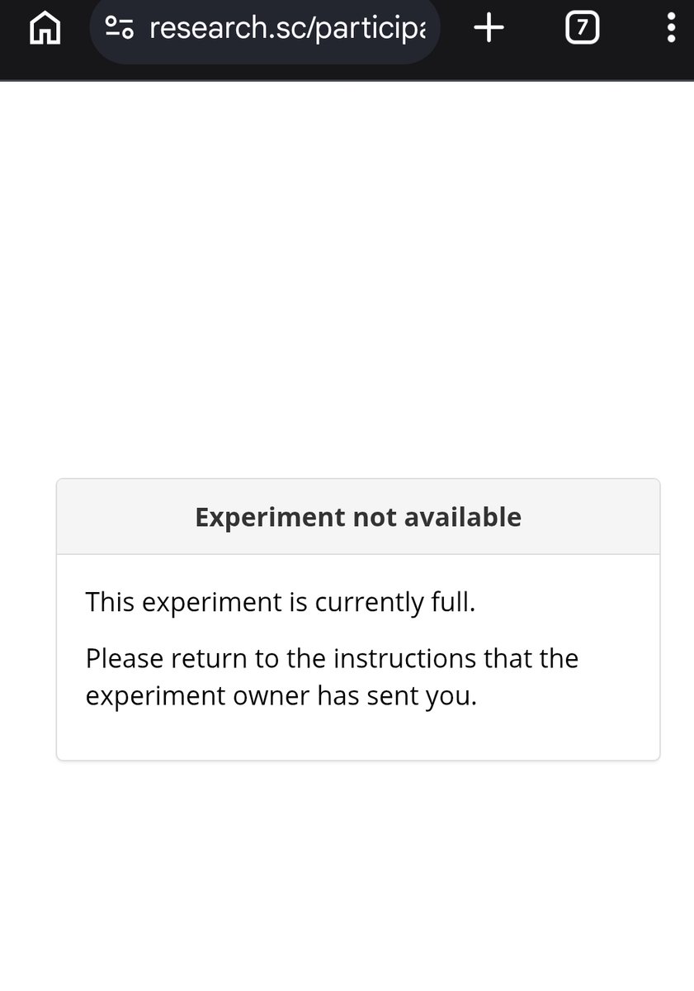
Task: Open Chrome three-dot overflow menu
Action: [671, 28]
